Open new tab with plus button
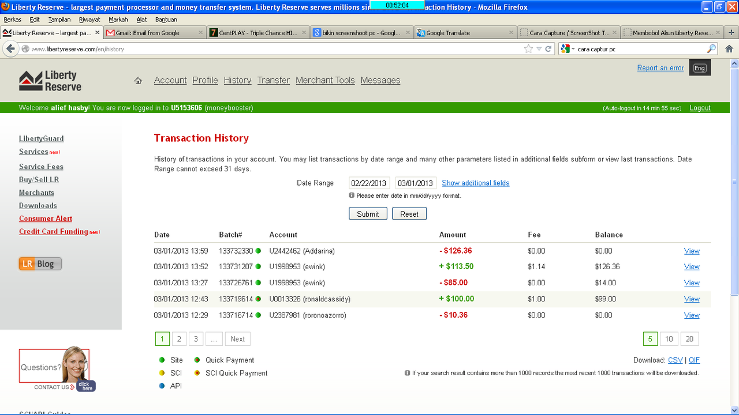Image resolution: width=739 pixels, height=415 pixels. click(731, 33)
